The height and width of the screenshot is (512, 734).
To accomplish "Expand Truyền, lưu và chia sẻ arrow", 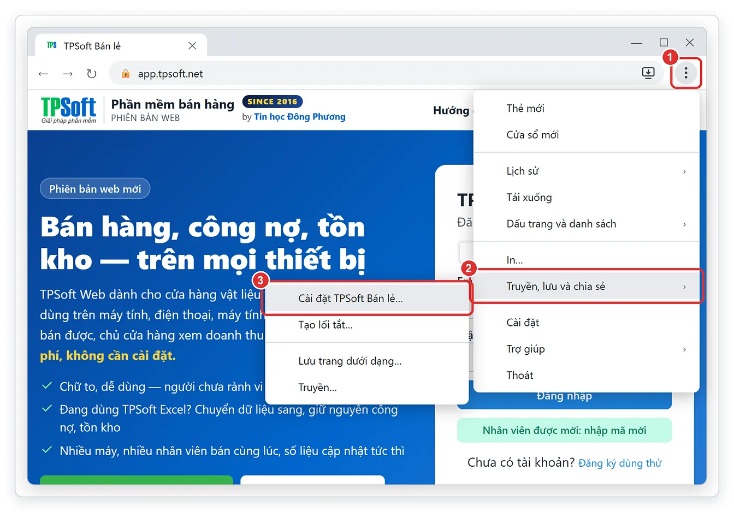I will [x=684, y=287].
